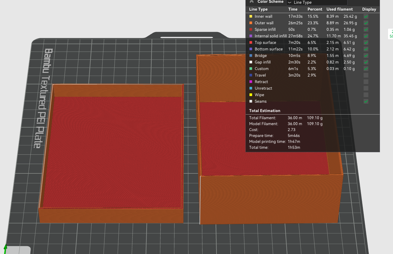Click the Inner wall time 17m33s
393x254 pixels.
click(x=295, y=16)
